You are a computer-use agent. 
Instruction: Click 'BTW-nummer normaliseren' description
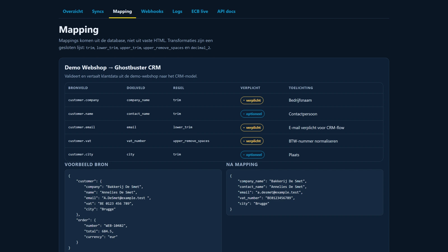[313, 141]
